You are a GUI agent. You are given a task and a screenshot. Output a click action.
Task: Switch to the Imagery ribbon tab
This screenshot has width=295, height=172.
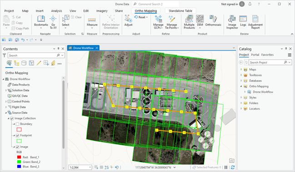[102, 11]
